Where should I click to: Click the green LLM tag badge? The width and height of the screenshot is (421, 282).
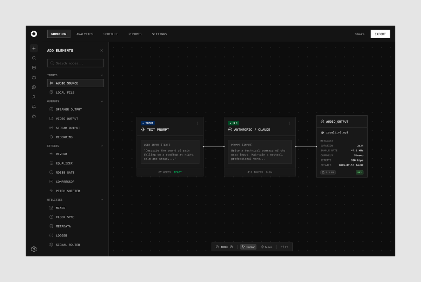coord(234,123)
